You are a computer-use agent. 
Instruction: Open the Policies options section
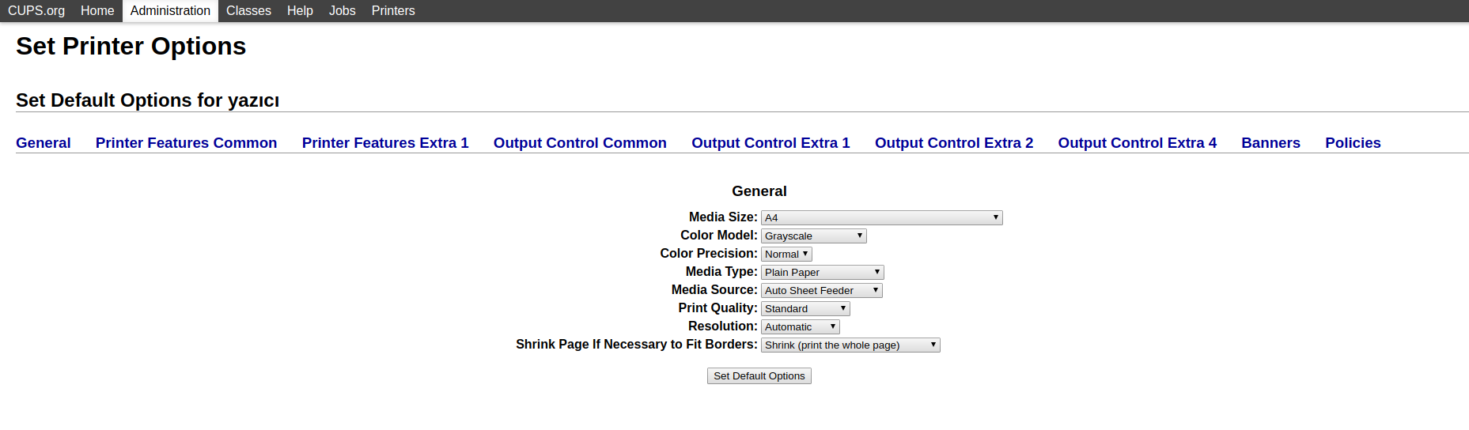coord(1353,142)
